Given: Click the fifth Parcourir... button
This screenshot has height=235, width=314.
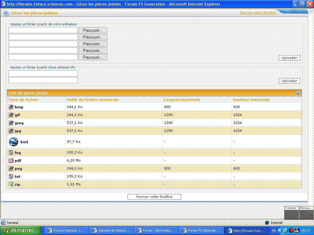Looking at the screenshot, I should click(x=93, y=57).
